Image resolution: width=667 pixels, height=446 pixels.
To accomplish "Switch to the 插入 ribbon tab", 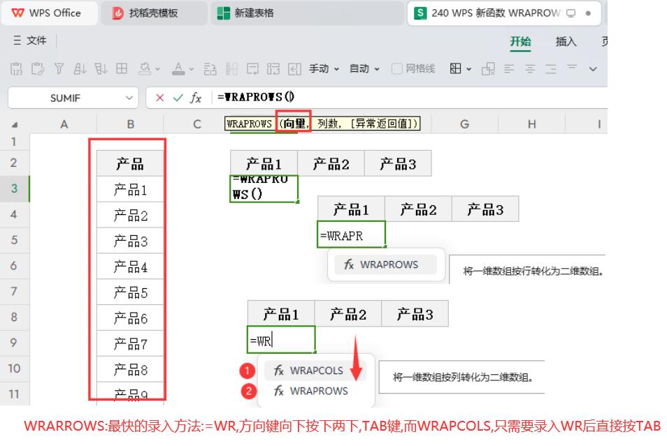I will tap(566, 43).
